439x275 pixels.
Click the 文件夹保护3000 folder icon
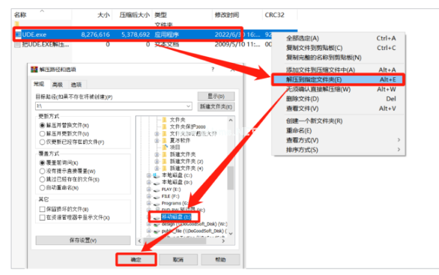click(164, 126)
